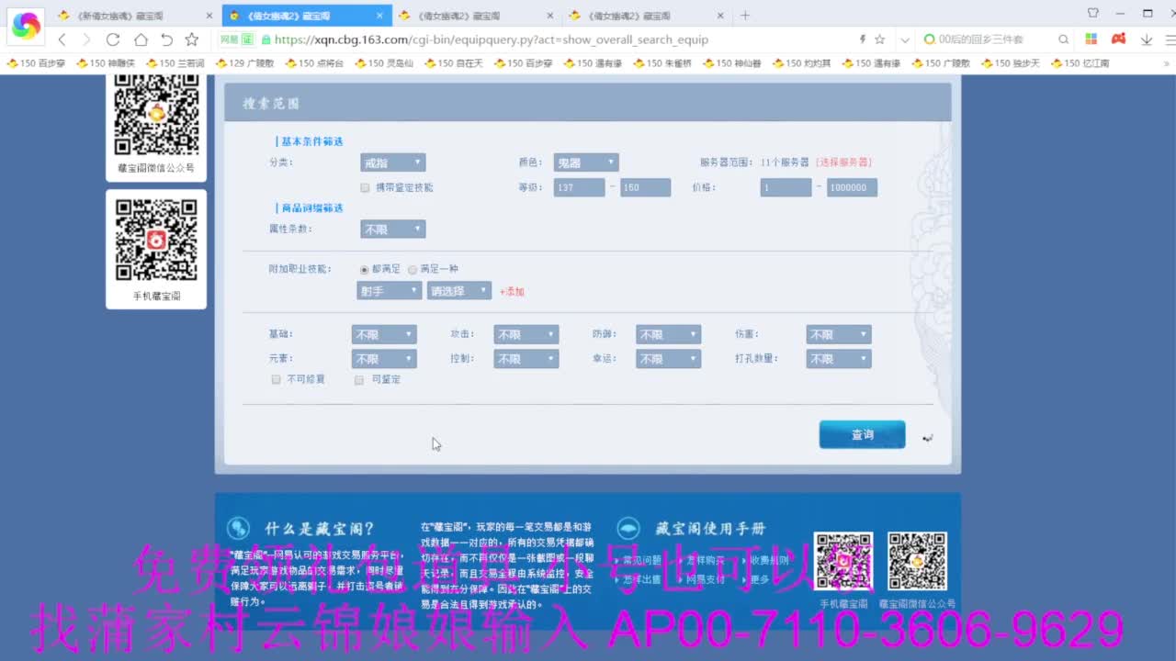Open the browser hamburger menu
The image size is (1176, 661).
coord(1168,39)
